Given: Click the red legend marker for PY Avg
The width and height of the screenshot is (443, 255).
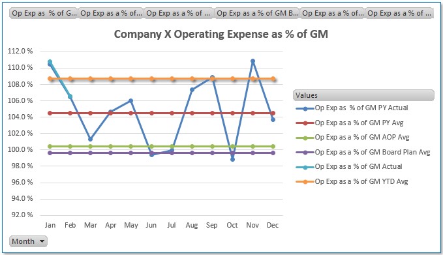Looking at the screenshot, I should point(305,123).
